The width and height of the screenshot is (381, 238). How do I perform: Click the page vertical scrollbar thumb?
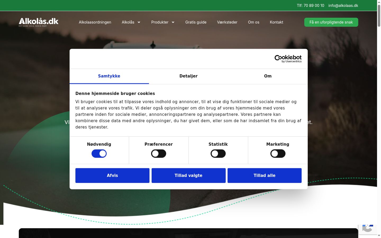(379, 15)
